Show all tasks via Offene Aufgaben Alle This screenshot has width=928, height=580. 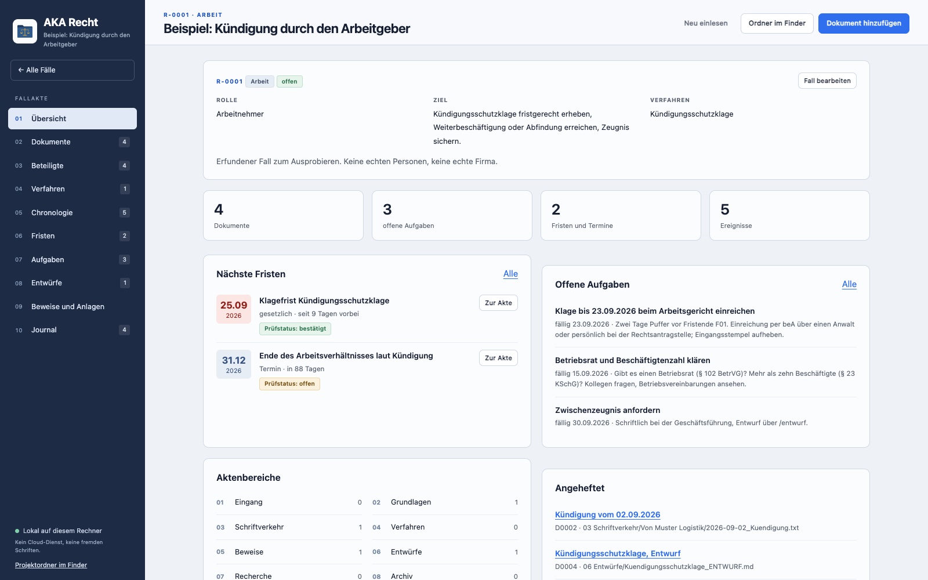pos(849,284)
